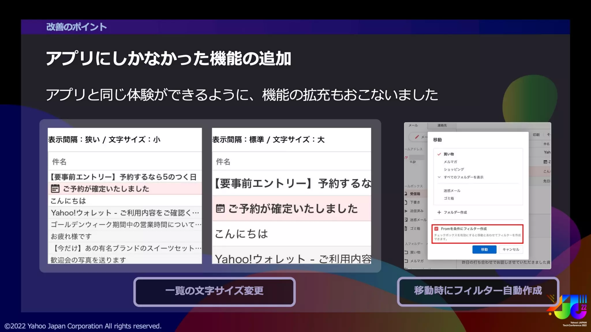Open 買い物 personal folder in sidebar

coord(415,252)
